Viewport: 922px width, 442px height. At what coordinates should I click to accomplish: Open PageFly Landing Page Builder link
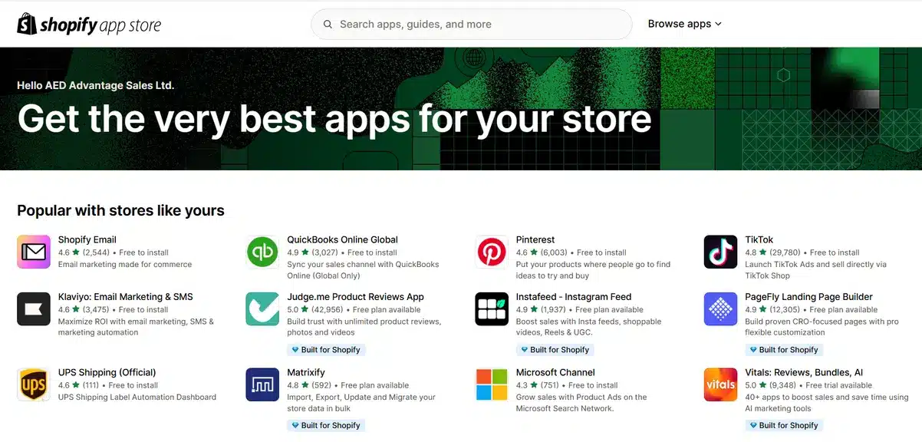point(808,296)
